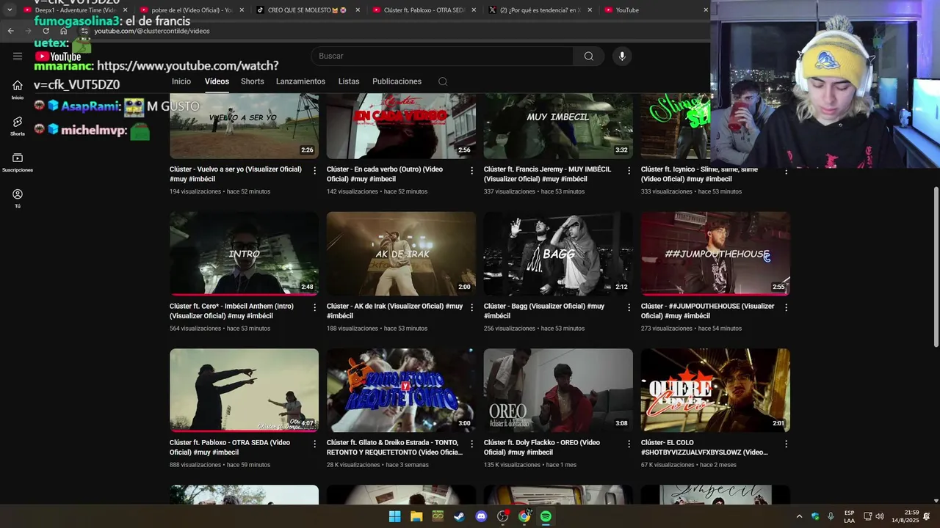Go to Inicio in the sidebar
940x528 pixels.
[18, 89]
